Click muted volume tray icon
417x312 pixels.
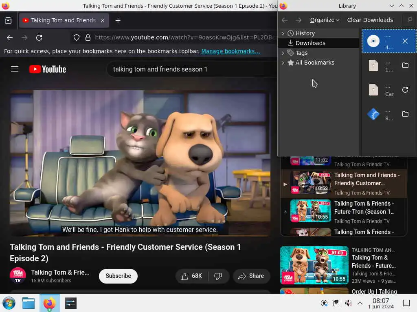348,303
